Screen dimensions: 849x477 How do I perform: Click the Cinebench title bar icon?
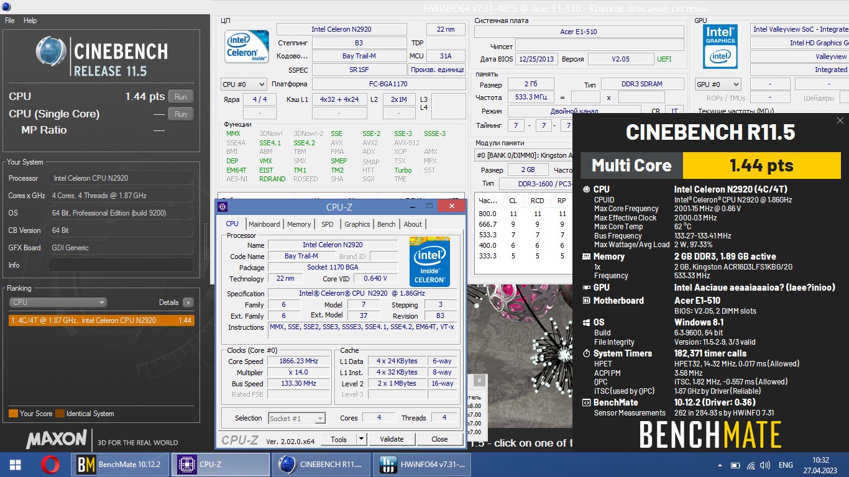click(7, 7)
